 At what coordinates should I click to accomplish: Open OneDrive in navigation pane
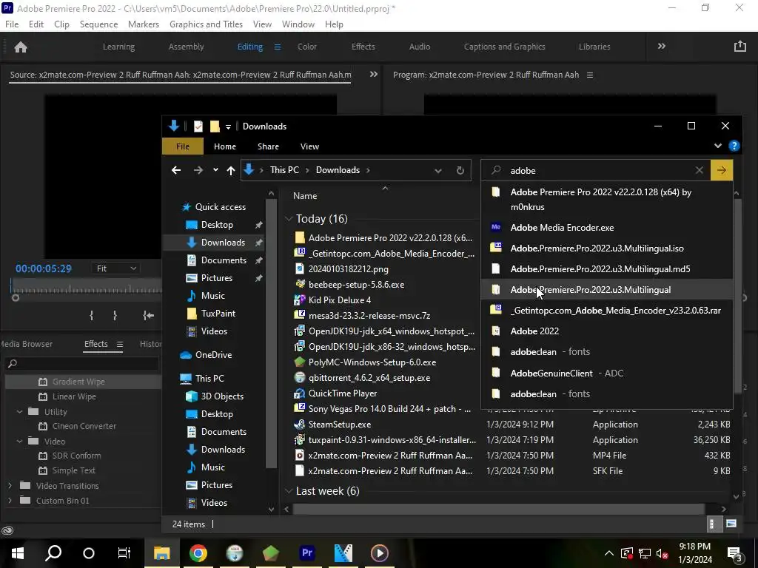tap(213, 354)
